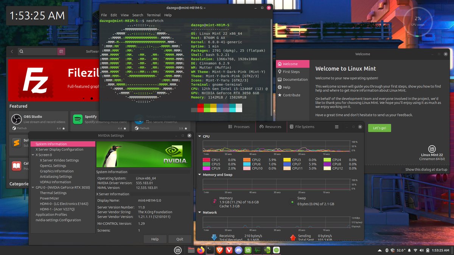Click the System Monitor panel icon
Image resolution: width=454 pixels, height=255 pixels.
[x=258, y=250]
